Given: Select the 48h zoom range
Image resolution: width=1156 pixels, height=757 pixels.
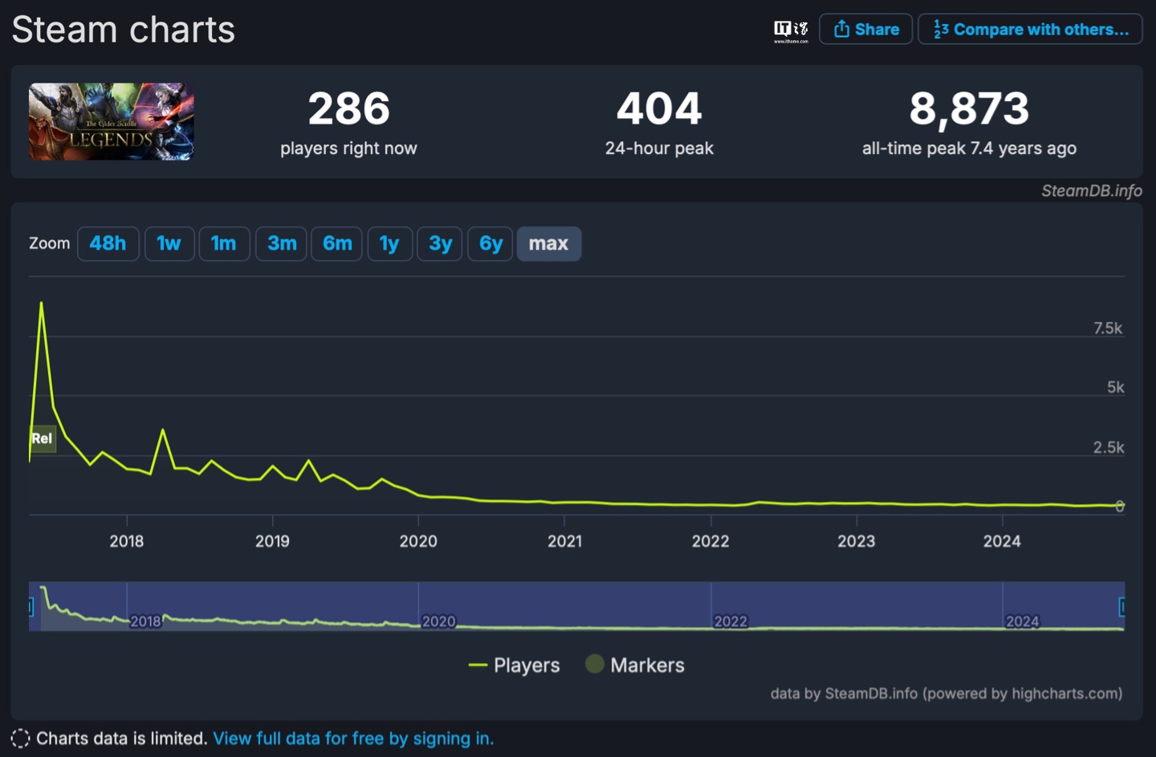Looking at the screenshot, I should coord(108,243).
